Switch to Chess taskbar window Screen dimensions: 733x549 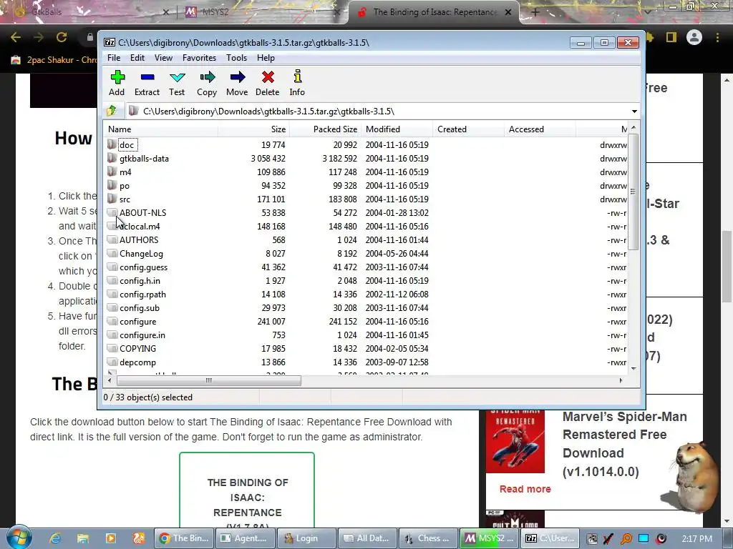pos(428,538)
